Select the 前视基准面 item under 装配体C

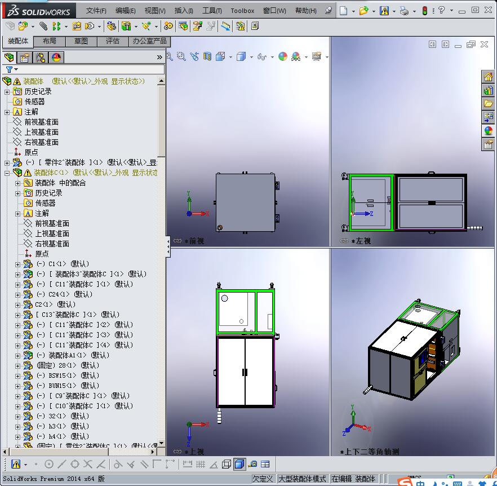click(52, 224)
